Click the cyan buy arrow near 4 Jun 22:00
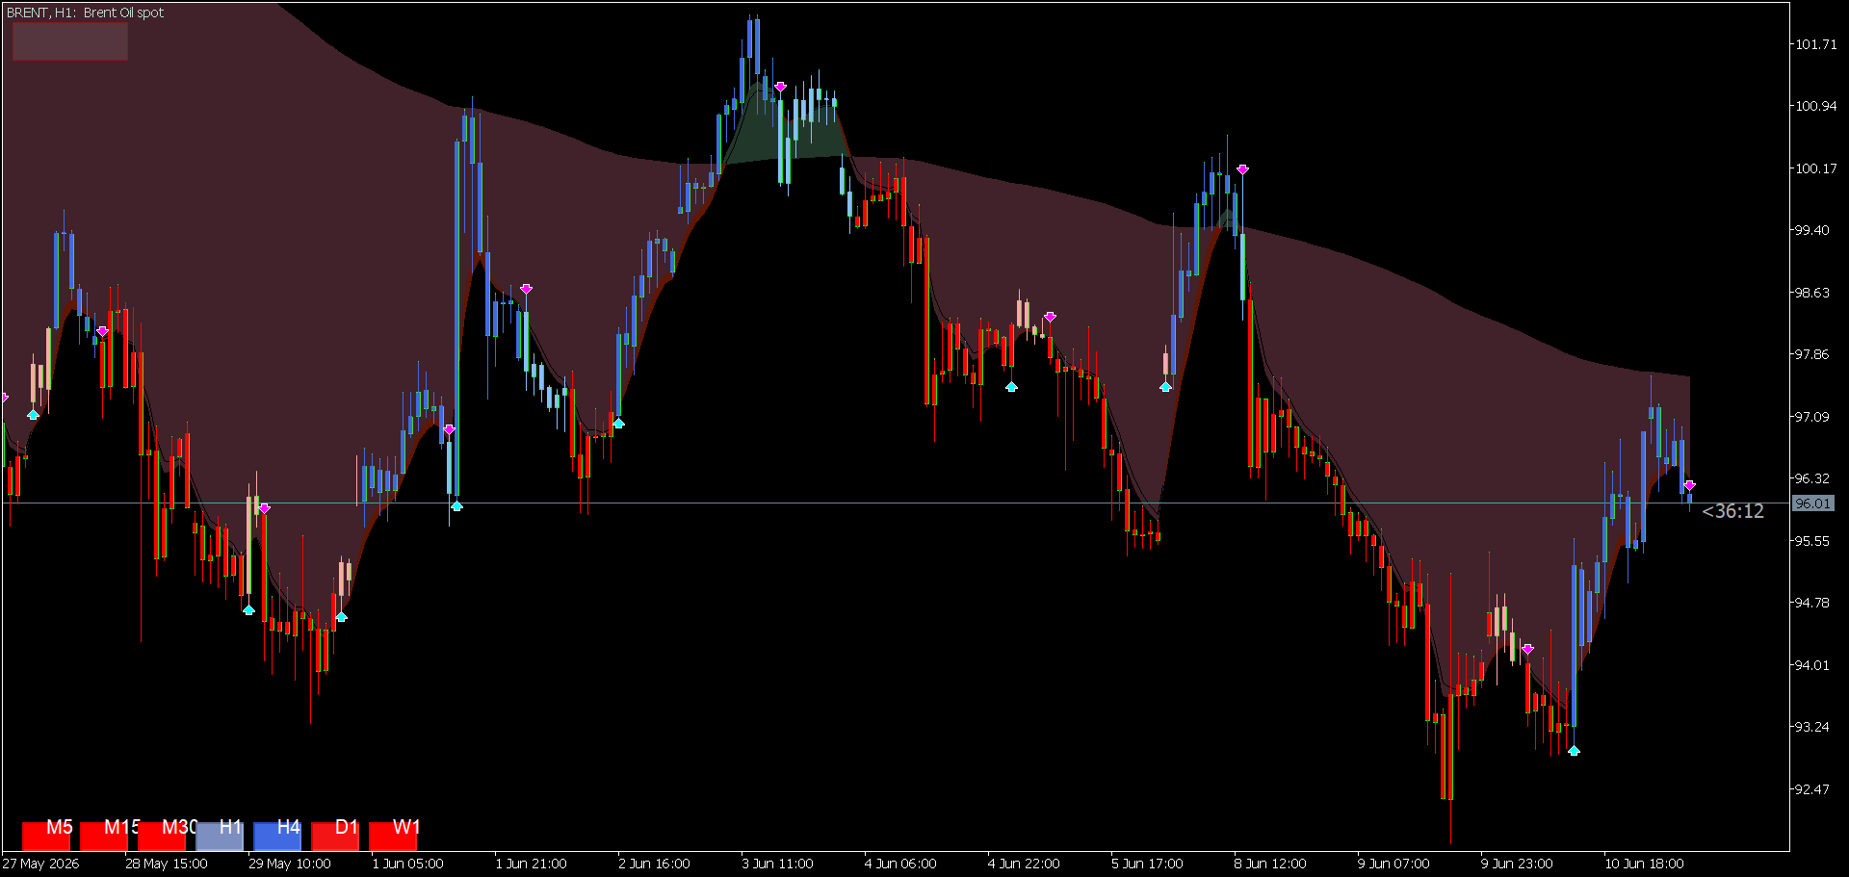This screenshot has height=877, width=1849. point(1011,386)
